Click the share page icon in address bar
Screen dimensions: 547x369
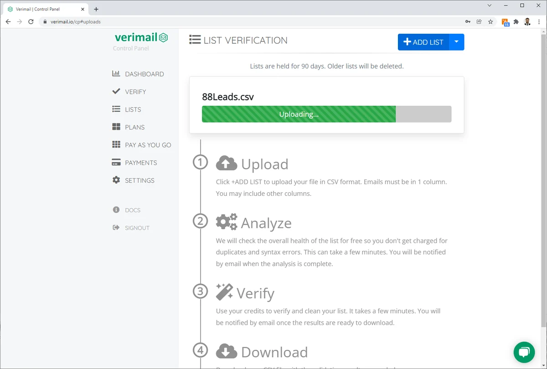[479, 21]
